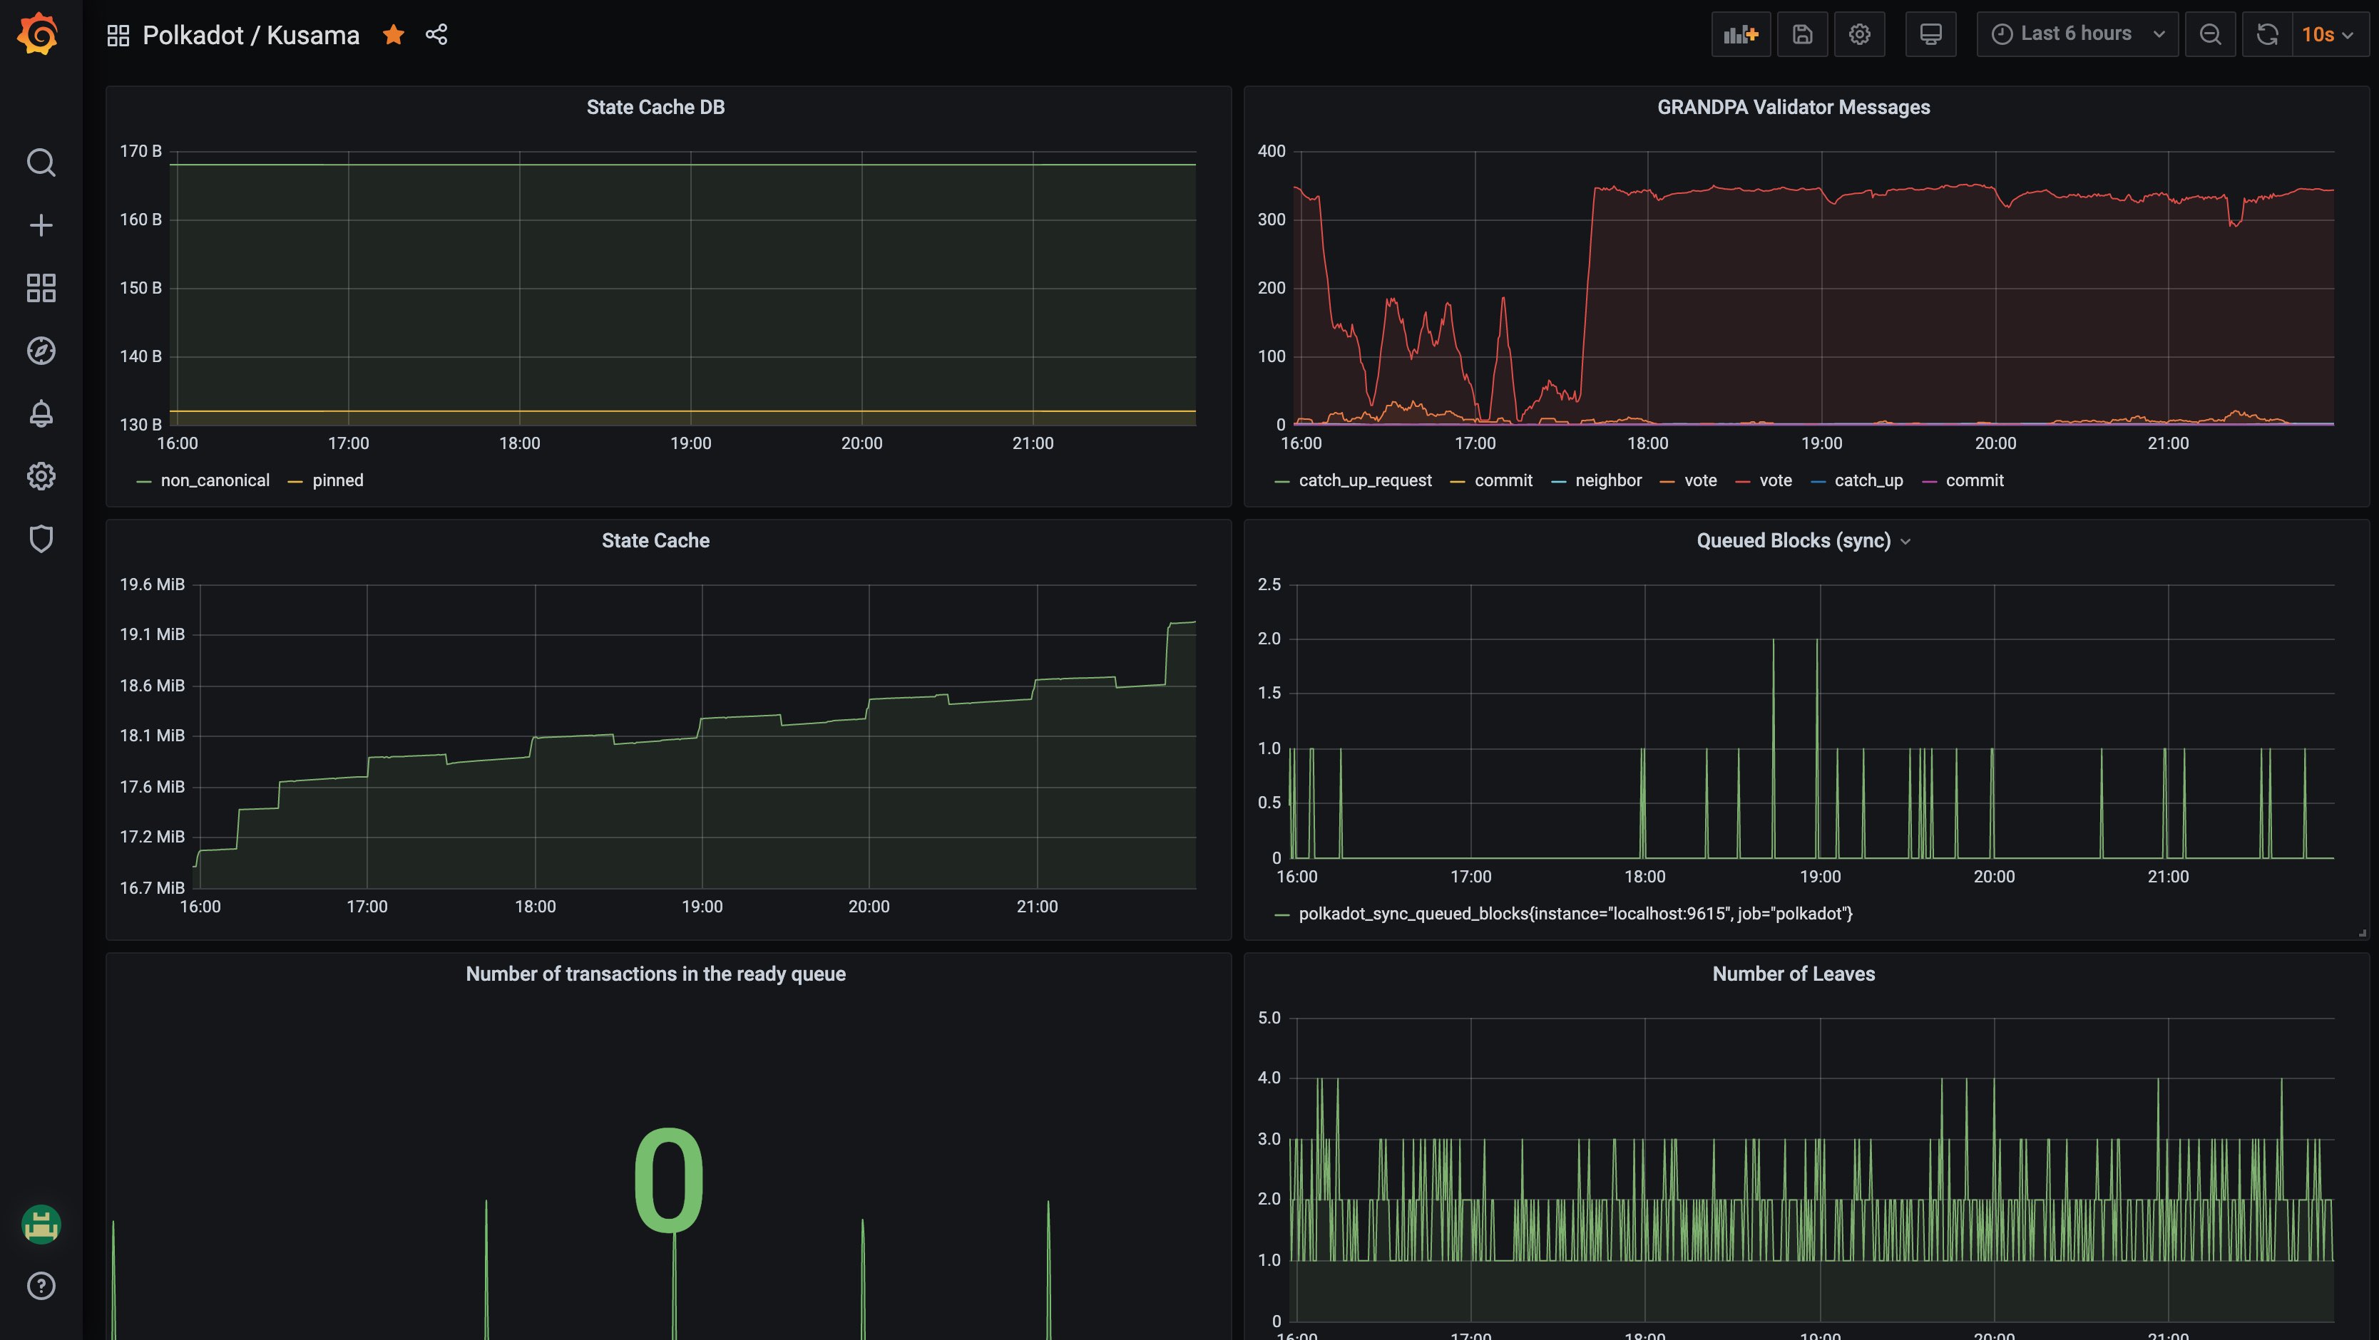
Task: Open the Number of Leaves panel title menu
Action: pyautogui.click(x=1793, y=974)
